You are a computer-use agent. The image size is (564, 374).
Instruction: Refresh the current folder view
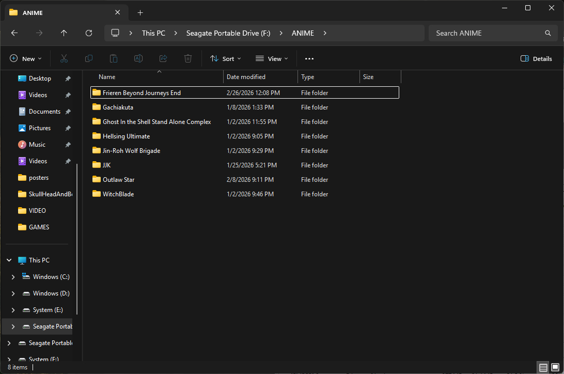[89, 33]
